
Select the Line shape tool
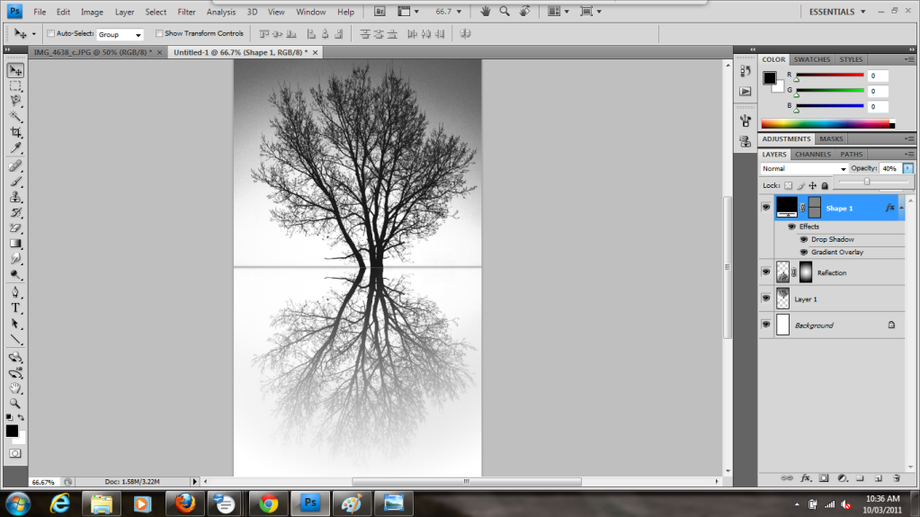pos(15,339)
